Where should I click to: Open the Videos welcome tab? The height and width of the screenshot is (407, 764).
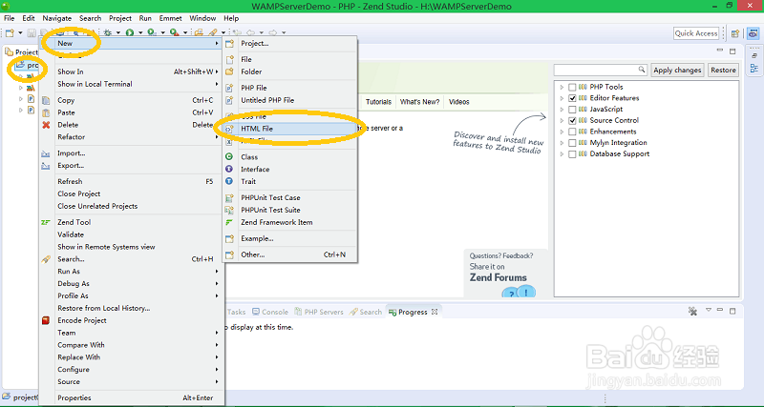459,102
